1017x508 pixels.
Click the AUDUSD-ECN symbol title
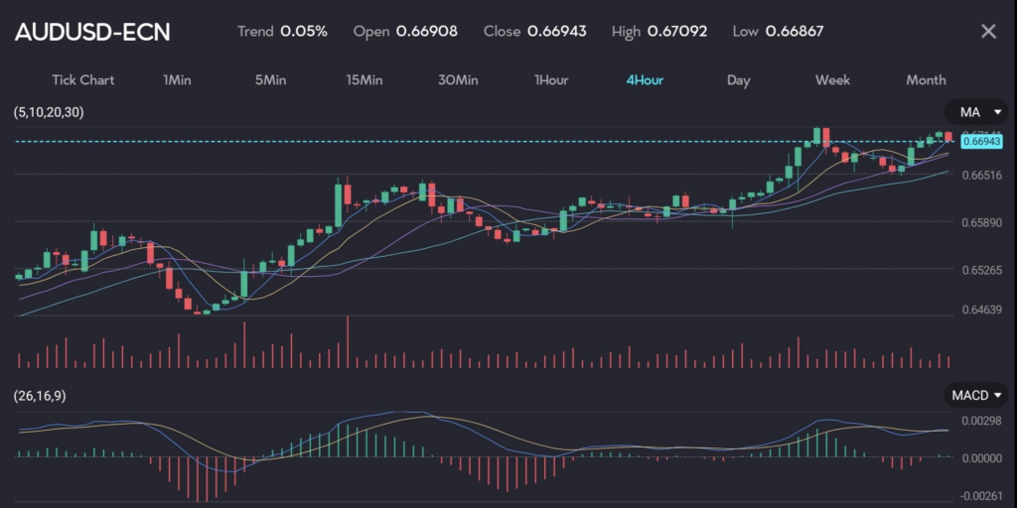pos(92,32)
